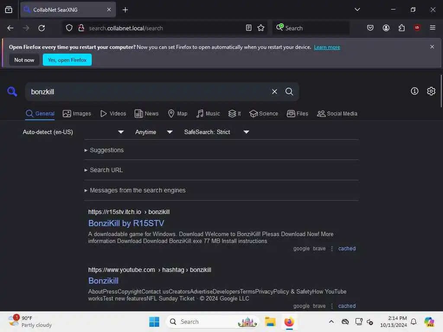Click the site security padlock icon
The height and width of the screenshot is (332, 443).
pos(81,28)
